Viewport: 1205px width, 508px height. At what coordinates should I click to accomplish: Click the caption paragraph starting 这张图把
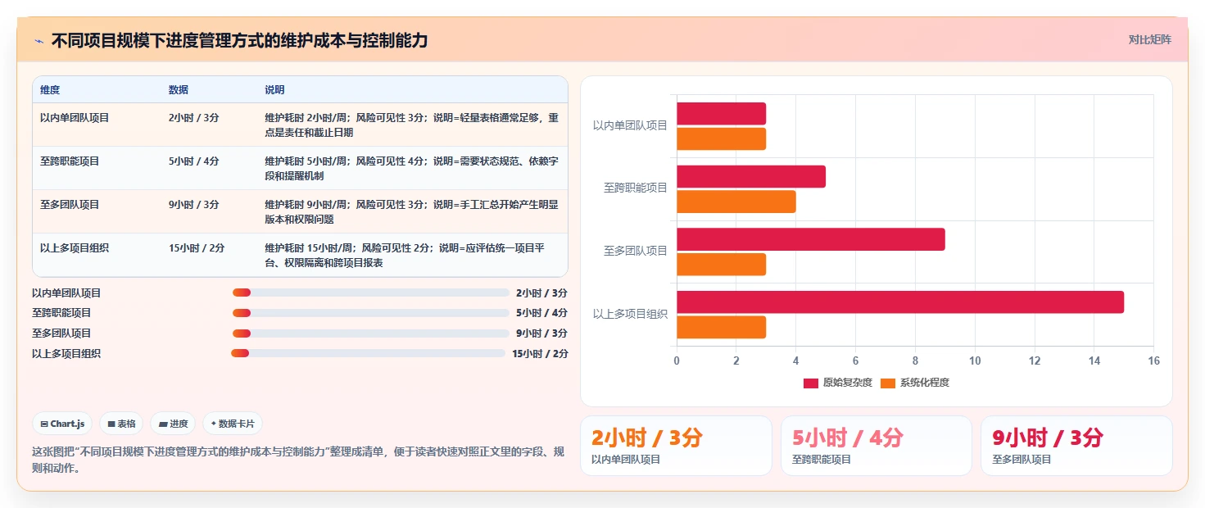[298, 460]
